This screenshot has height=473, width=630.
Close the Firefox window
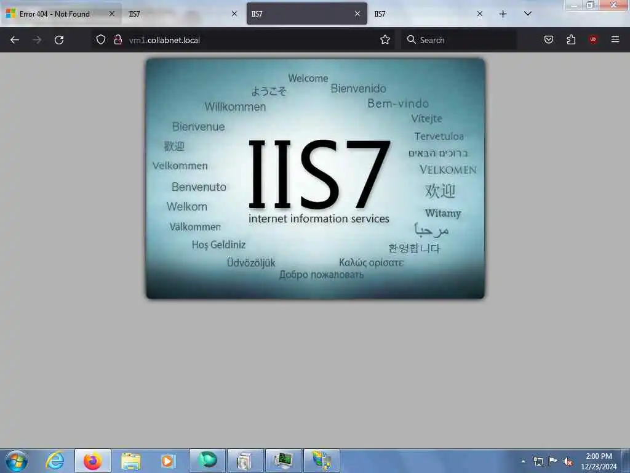(x=613, y=5)
